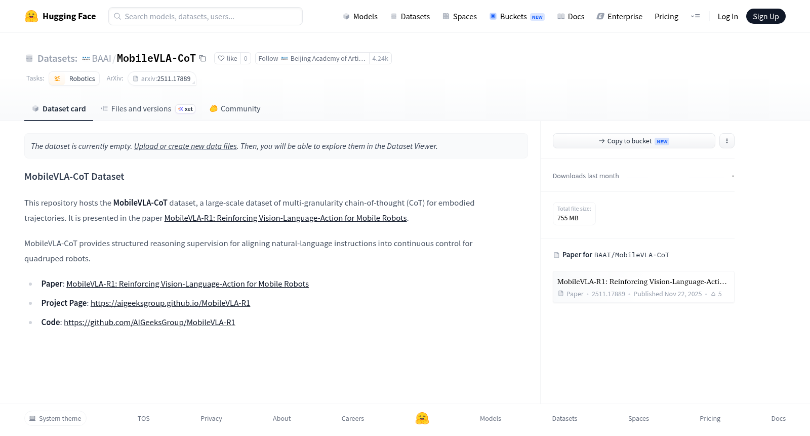
Task: Click the Hugging Face emoji in the footer
Action: click(x=422, y=418)
